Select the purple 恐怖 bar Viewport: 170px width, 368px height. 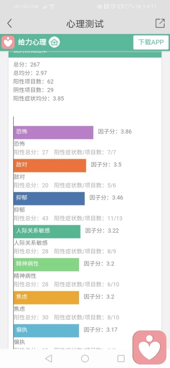pos(53,132)
